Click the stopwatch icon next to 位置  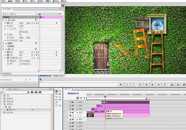(8, 23)
